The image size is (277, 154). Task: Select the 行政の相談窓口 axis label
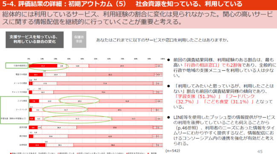[x=20, y=66]
